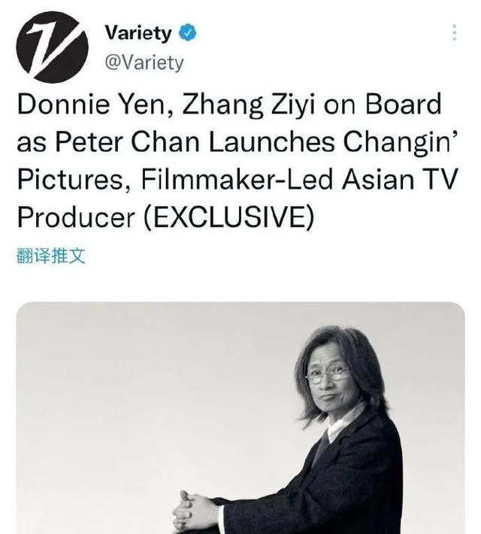
Task: Tap the @Variety handle
Action: [x=144, y=62]
